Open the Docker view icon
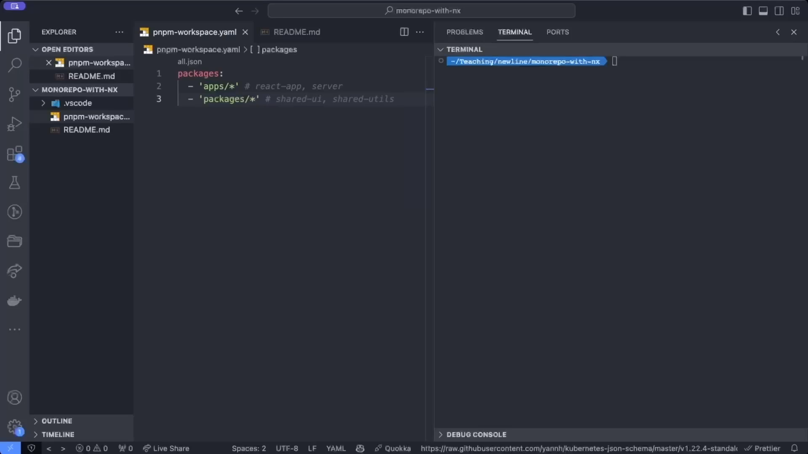 15,301
